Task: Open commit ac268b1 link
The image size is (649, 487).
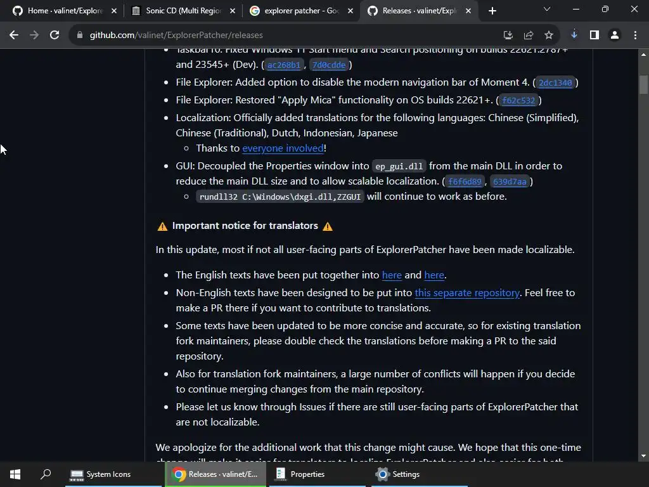Action: (283, 65)
